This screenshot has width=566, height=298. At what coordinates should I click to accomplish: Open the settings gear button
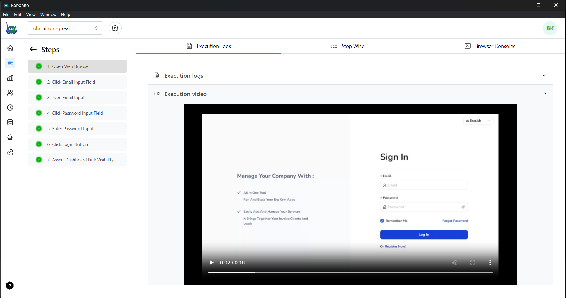115,28
